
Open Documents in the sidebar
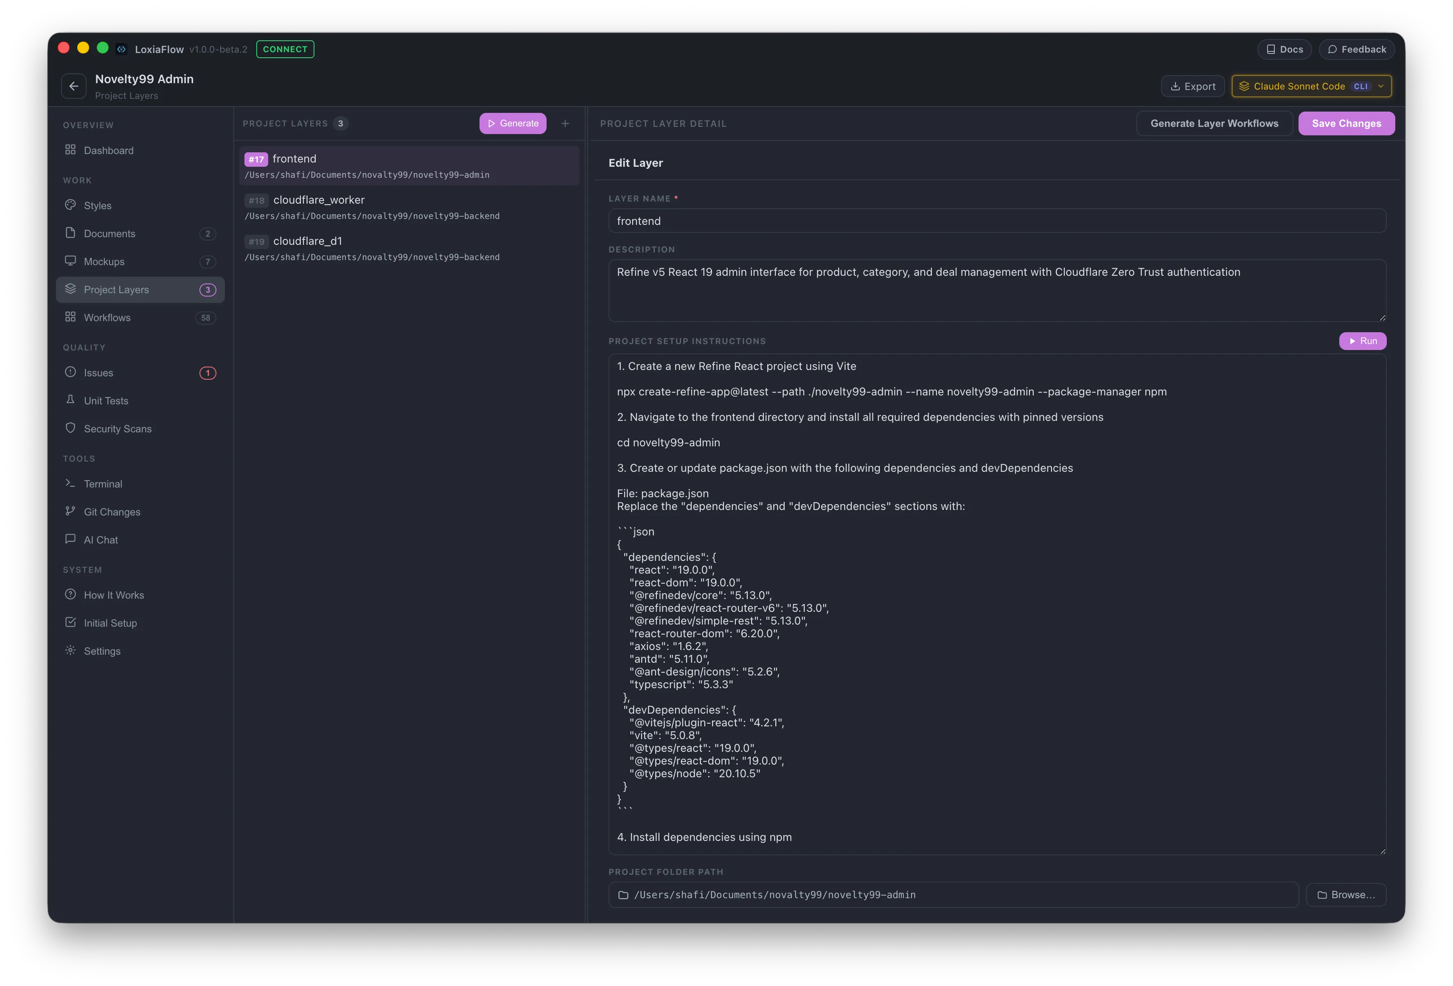click(x=140, y=233)
